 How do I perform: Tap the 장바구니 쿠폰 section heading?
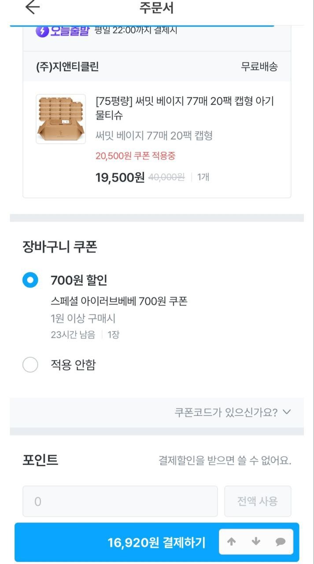(60, 247)
